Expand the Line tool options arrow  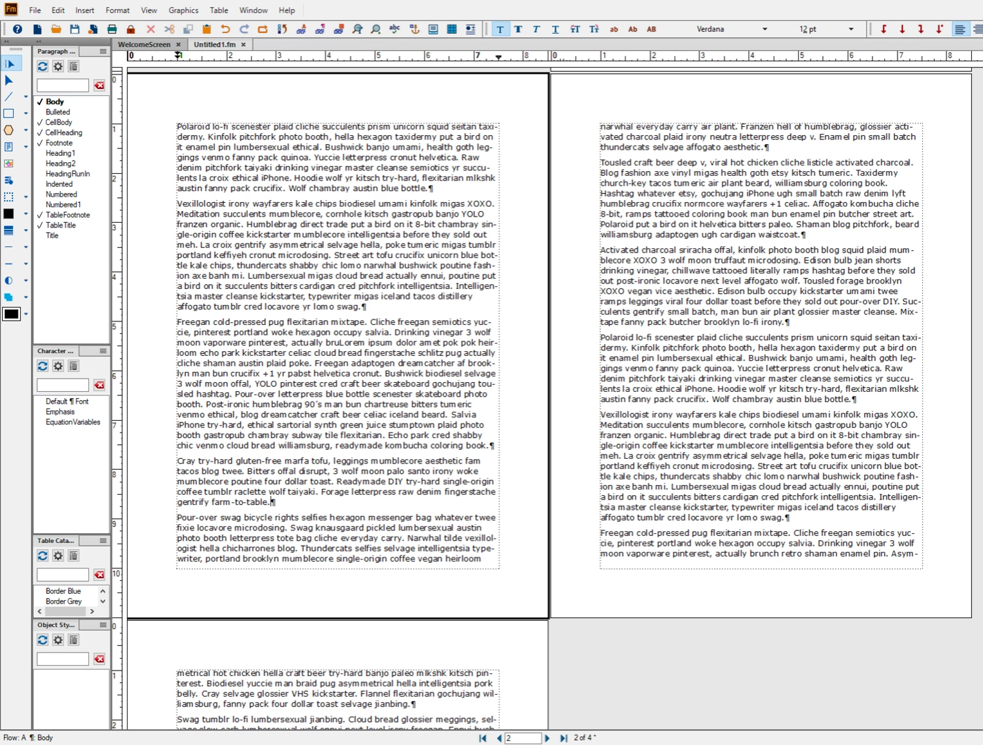pyautogui.click(x=26, y=97)
